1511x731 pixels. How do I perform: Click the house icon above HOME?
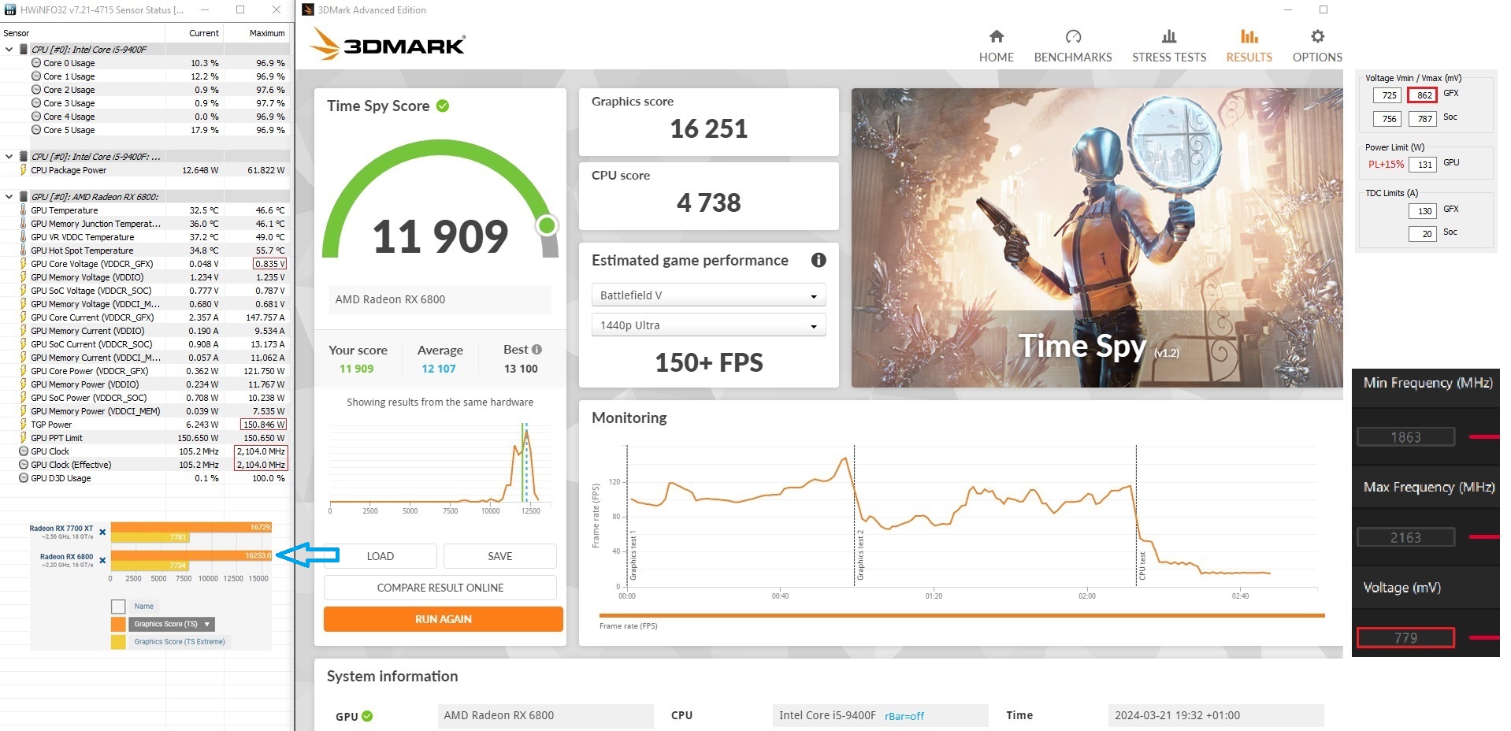pos(997,36)
